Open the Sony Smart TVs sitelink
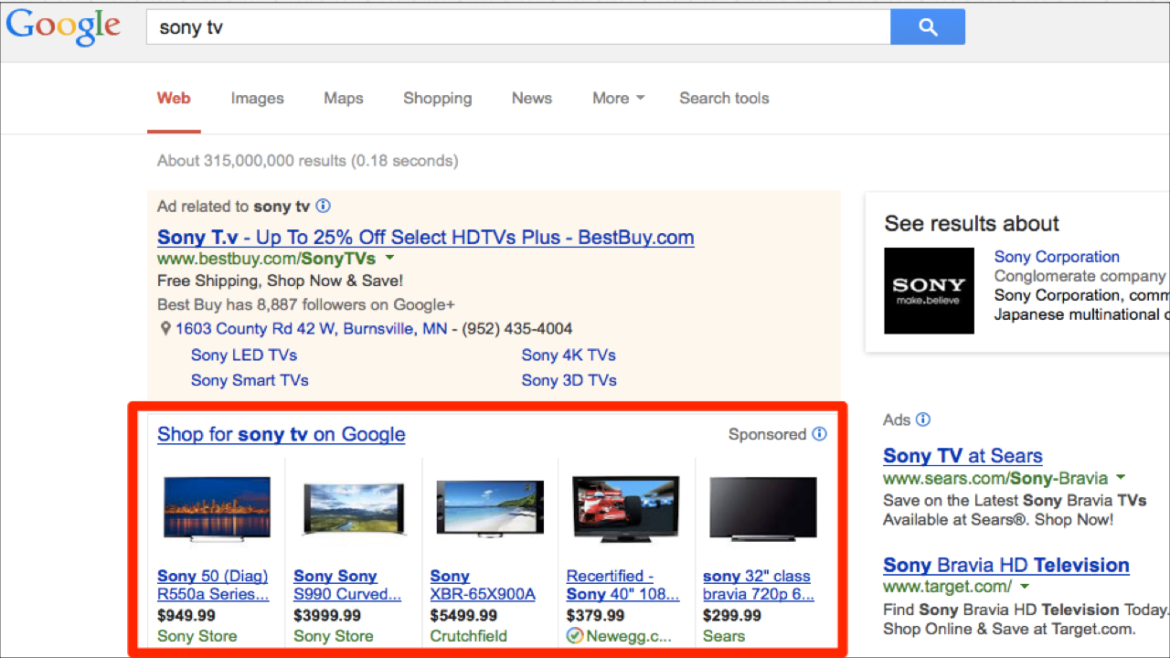The width and height of the screenshot is (1170, 658). 250,380
